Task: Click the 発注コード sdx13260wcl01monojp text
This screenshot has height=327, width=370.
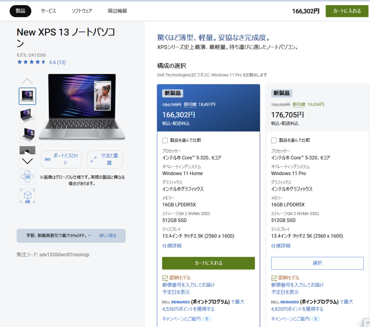Action: (53, 254)
